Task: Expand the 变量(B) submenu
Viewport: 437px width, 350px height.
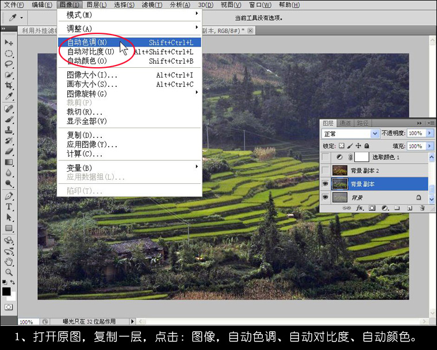Action: coord(129,167)
